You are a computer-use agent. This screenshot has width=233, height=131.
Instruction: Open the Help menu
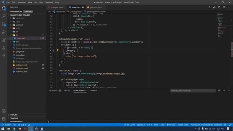pyautogui.click(x=57, y=3)
